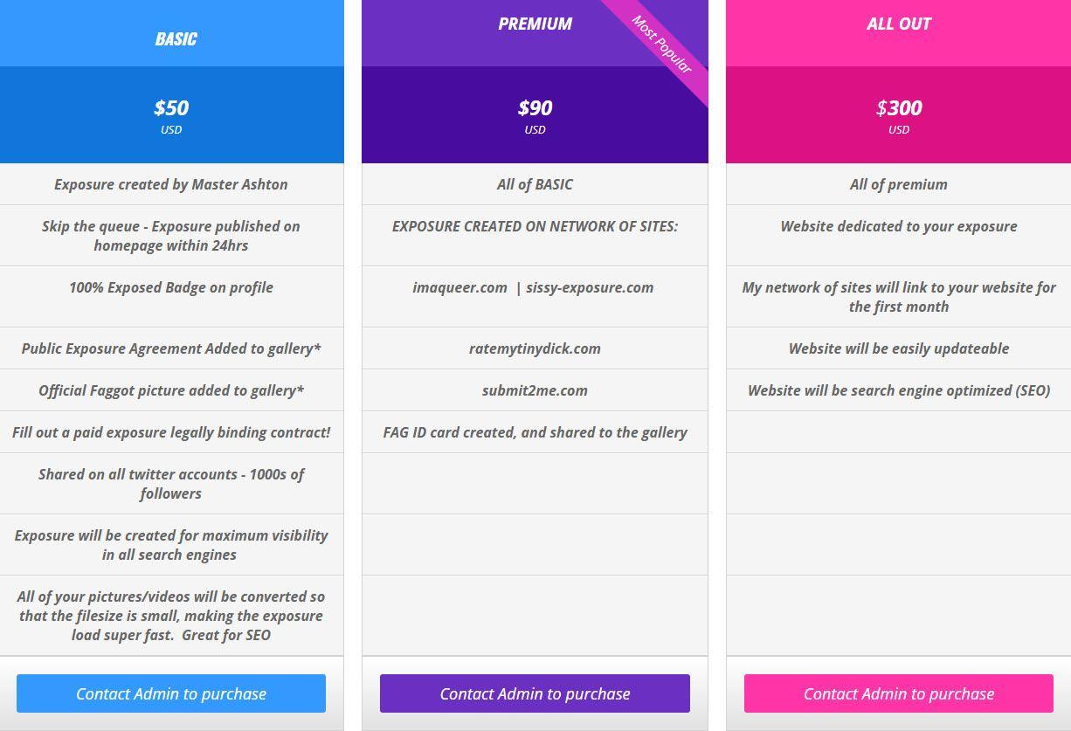Select the ALL OUT plan header
This screenshot has width=1071, height=731.
[x=898, y=24]
